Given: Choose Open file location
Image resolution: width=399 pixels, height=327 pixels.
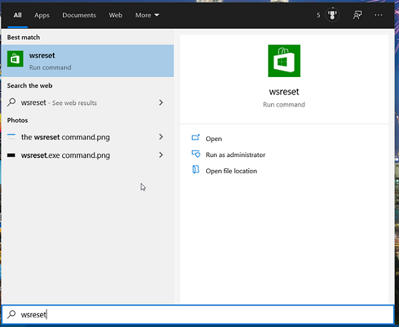Looking at the screenshot, I should coord(232,171).
